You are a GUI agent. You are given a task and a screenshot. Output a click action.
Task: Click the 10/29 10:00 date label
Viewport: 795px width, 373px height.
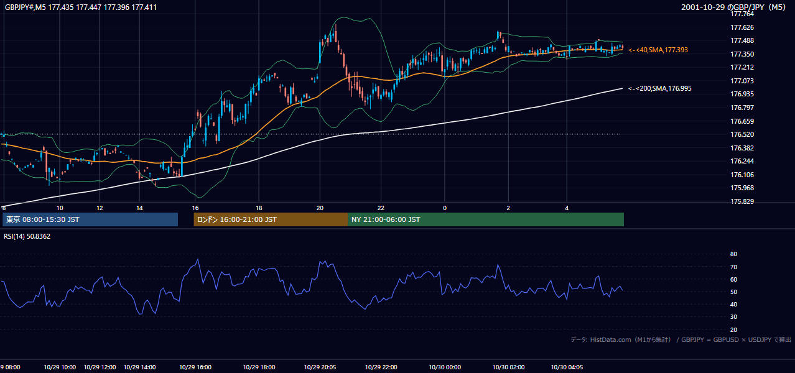60,367
